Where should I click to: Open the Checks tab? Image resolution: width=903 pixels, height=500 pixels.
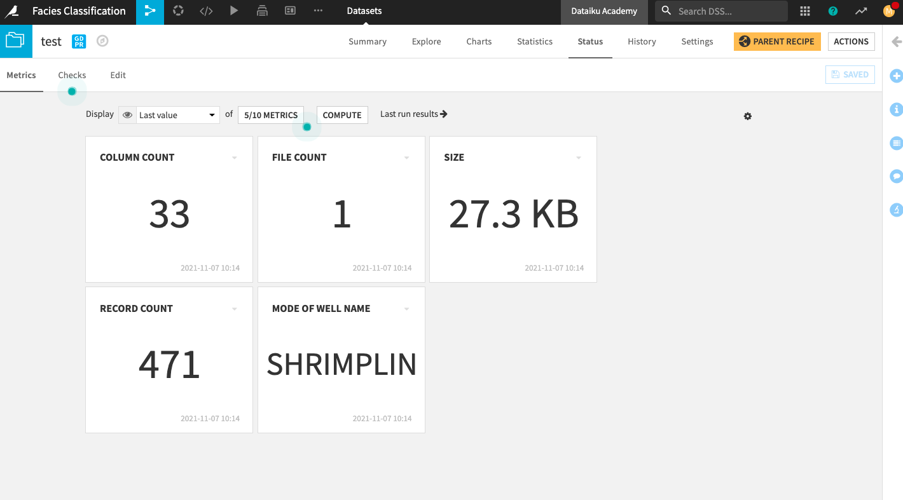click(x=72, y=74)
